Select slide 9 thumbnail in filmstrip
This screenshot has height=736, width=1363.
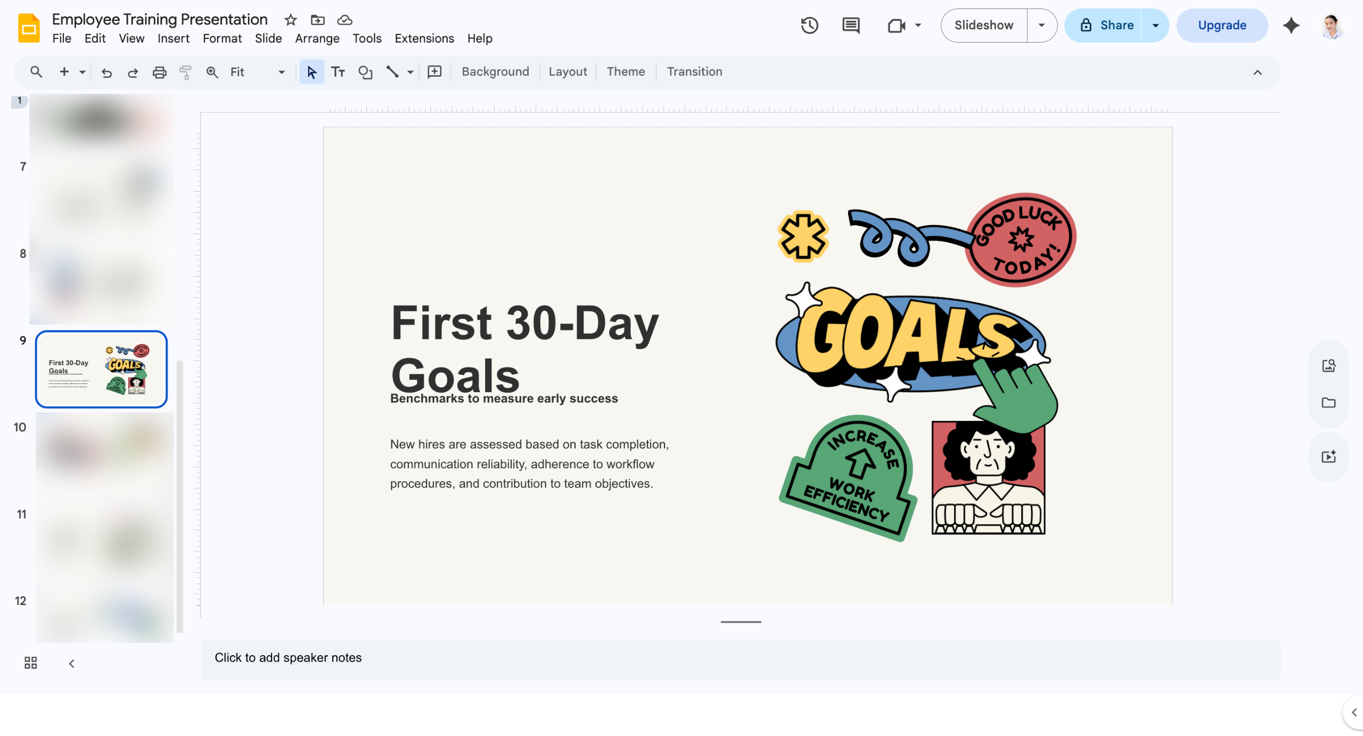point(101,369)
